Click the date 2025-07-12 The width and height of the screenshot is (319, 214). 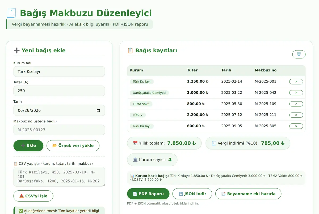pos(232,115)
